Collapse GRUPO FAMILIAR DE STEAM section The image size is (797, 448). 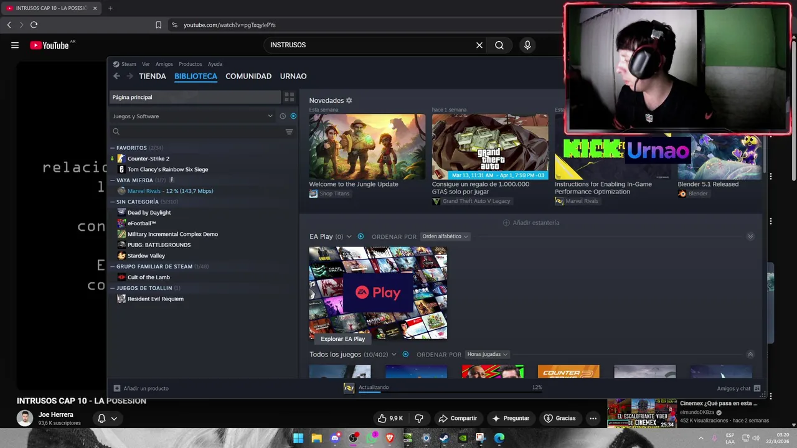[x=113, y=266]
